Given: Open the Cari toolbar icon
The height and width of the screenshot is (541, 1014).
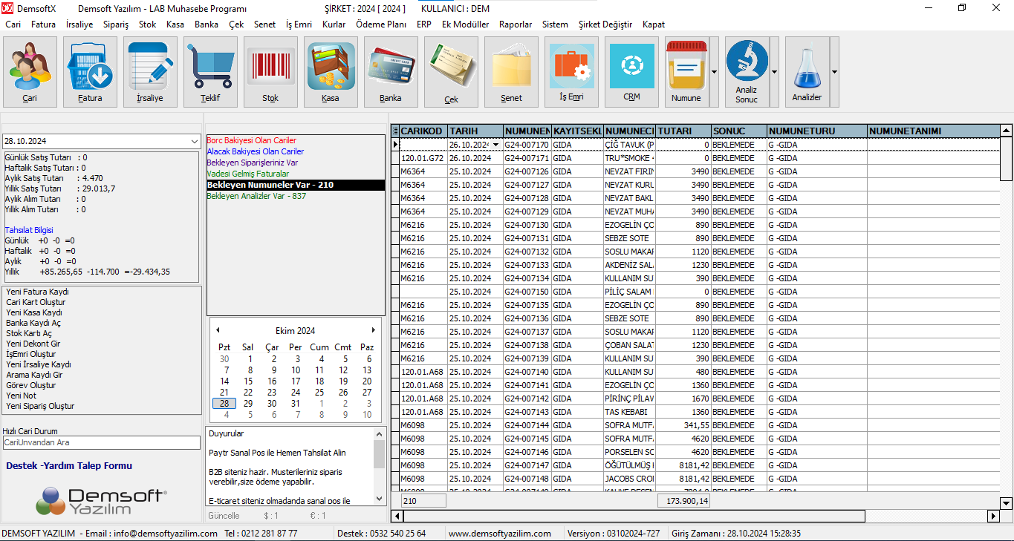Looking at the screenshot, I should (30, 72).
